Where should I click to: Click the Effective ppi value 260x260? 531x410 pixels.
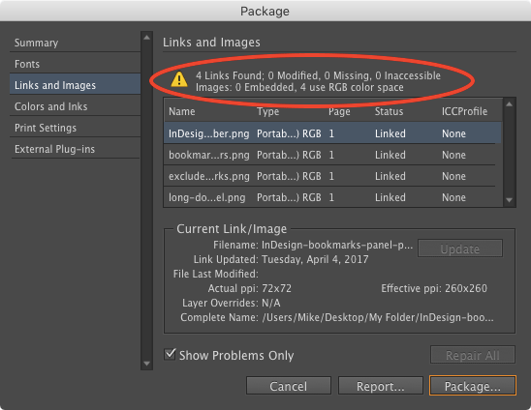click(466, 288)
